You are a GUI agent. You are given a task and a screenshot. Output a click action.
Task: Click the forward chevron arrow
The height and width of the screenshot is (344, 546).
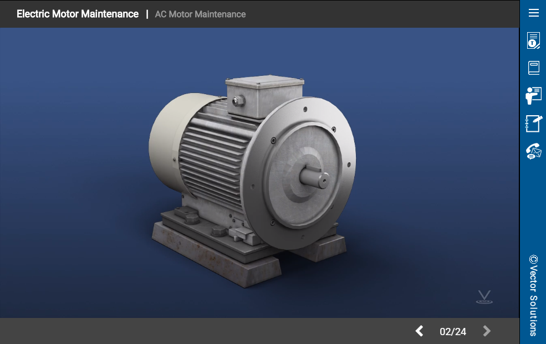(x=486, y=331)
